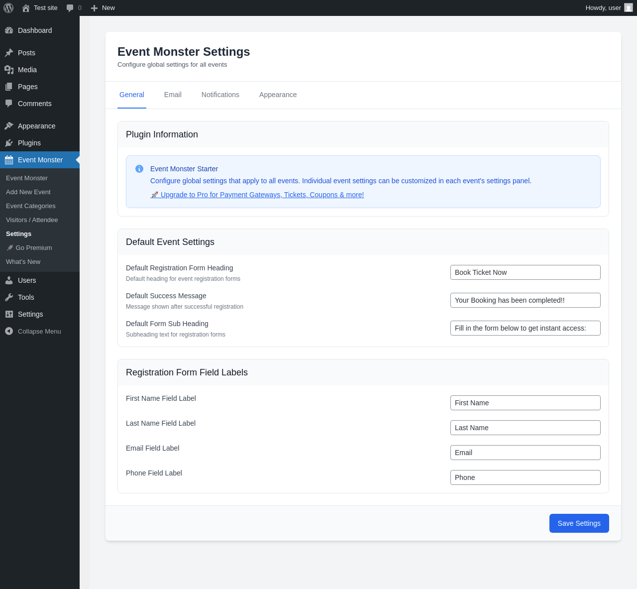637x589 pixels.
Task: Open the Notifications tab
Action: [220, 95]
